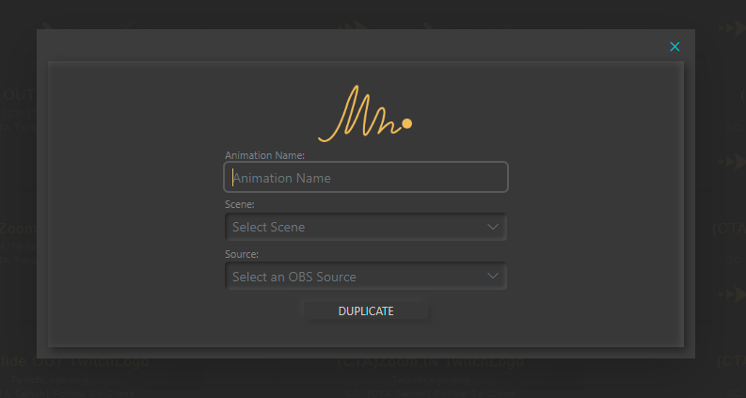The image size is (746, 398).
Task: Click the Scene dropdown chevron arrow
Action: 493,227
